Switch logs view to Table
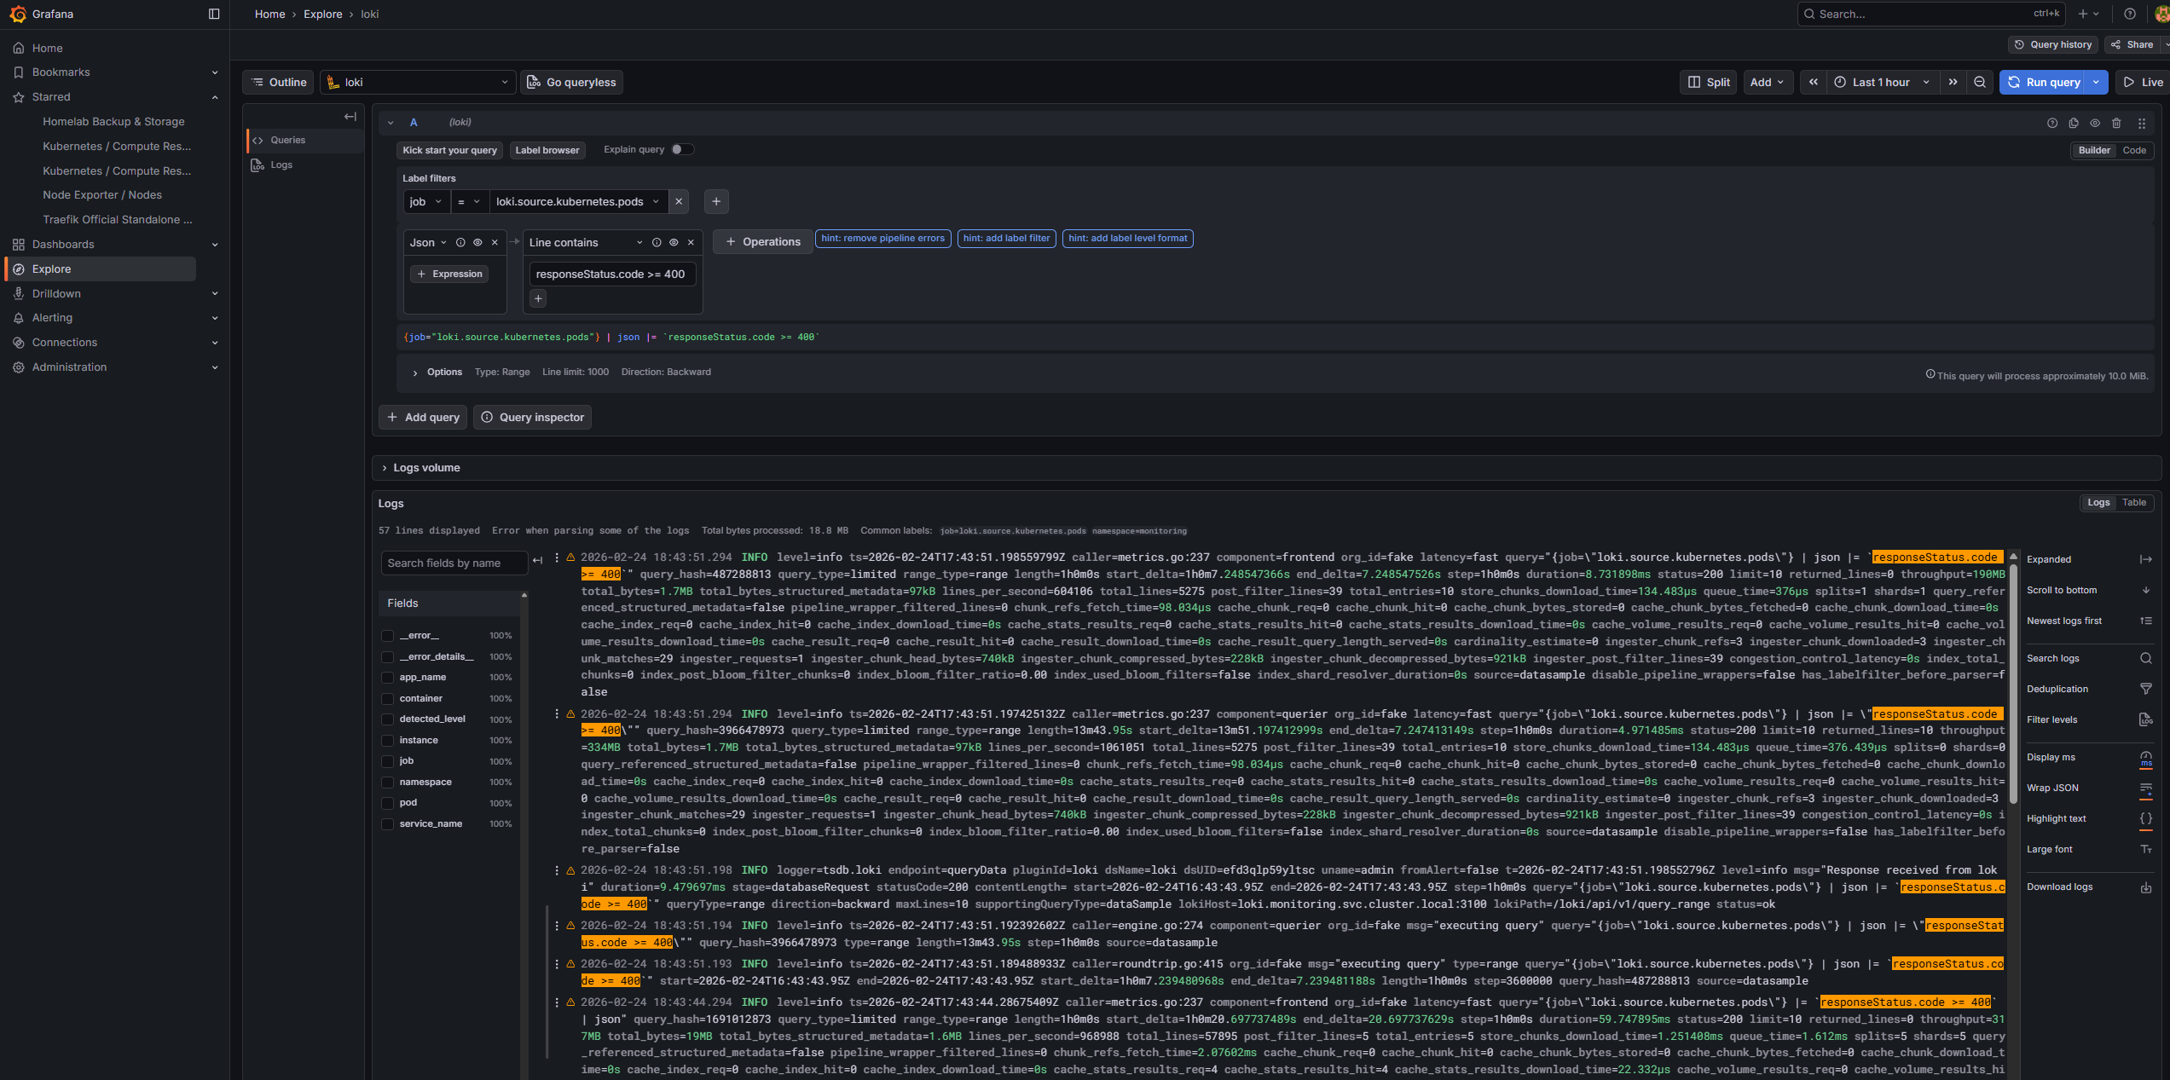Image resolution: width=2170 pixels, height=1080 pixels. 2134,502
